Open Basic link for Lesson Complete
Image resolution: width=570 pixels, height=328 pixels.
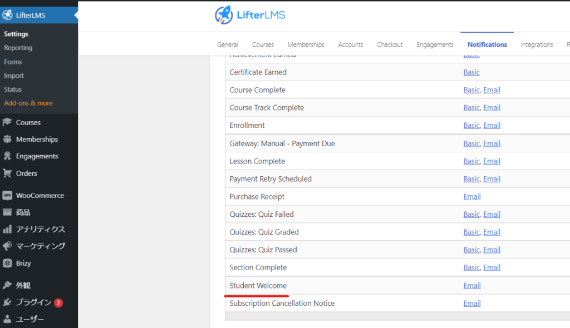471,161
